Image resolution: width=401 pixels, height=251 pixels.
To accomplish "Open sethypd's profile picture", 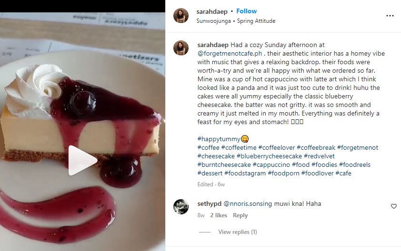I will point(180,206).
